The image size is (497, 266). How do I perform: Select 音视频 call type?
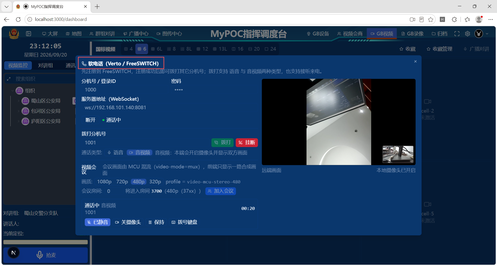(140, 153)
